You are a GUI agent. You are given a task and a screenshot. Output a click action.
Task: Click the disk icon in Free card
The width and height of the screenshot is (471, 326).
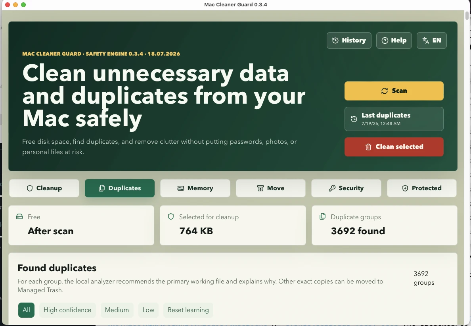click(x=19, y=216)
